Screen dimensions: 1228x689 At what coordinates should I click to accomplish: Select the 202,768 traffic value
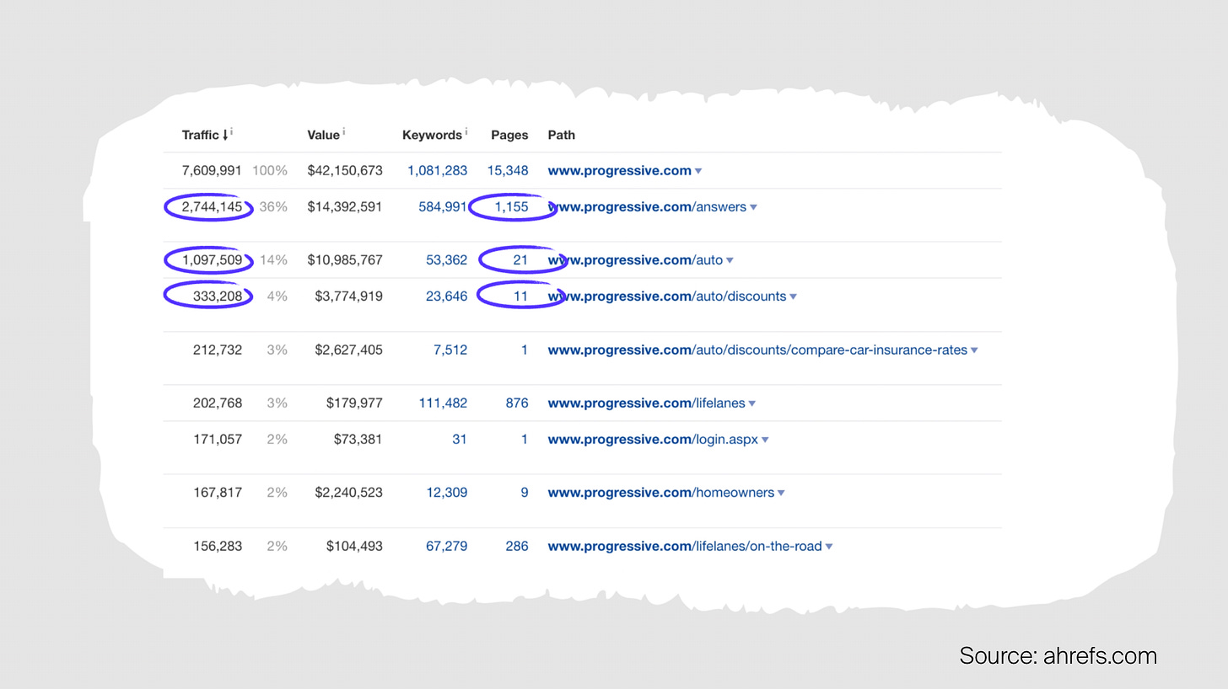(x=218, y=403)
